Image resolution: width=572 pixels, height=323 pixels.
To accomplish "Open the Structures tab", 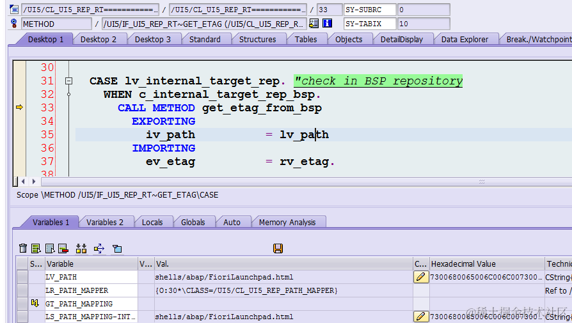I will pyautogui.click(x=257, y=40).
